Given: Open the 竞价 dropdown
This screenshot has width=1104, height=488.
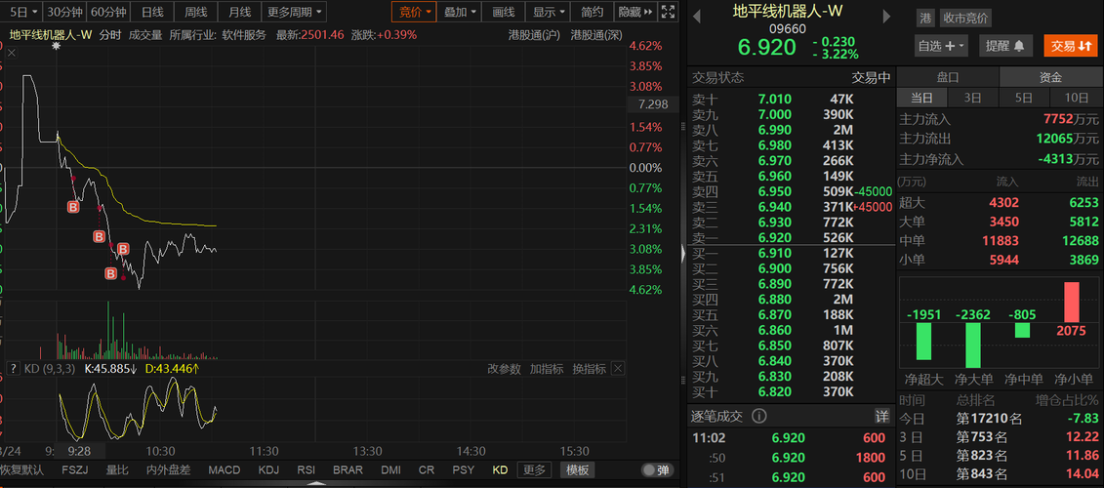Looking at the screenshot, I should coord(415,12).
